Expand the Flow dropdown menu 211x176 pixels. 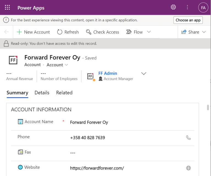click(x=149, y=32)
